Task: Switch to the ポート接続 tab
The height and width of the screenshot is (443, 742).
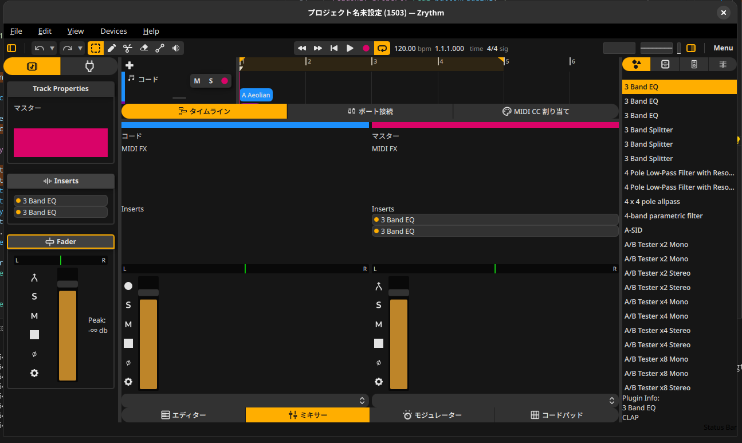Action: click(x=370, y=111)
